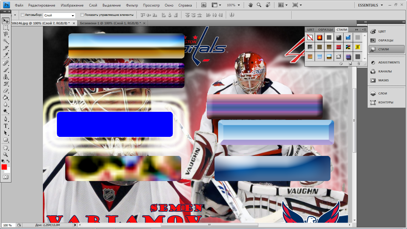Switch to the Безимени-1 document tab
Image resolution: width=407 pixels, height=229 pixels.
[110, 23]
